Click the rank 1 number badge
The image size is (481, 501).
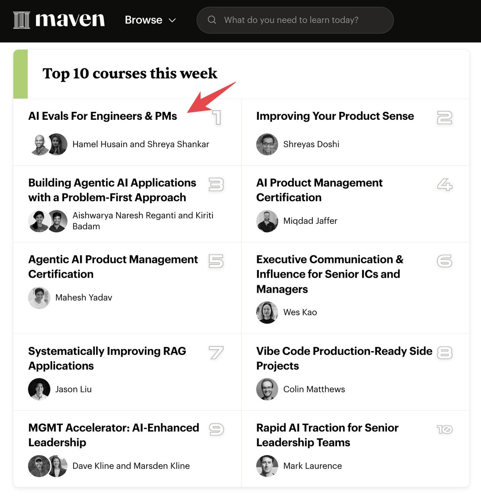(217, 117)
